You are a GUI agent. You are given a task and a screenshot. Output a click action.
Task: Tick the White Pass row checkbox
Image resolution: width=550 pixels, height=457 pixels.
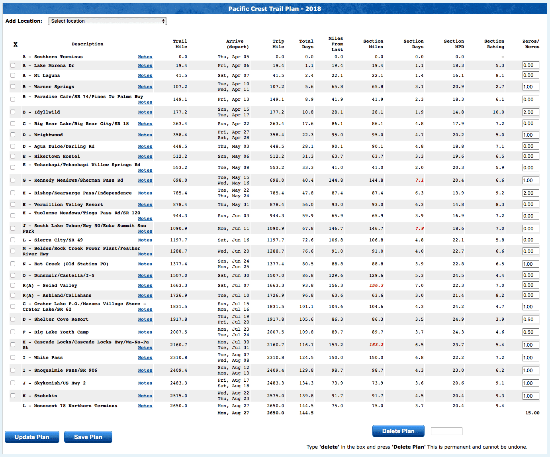[x=13, y=357]
